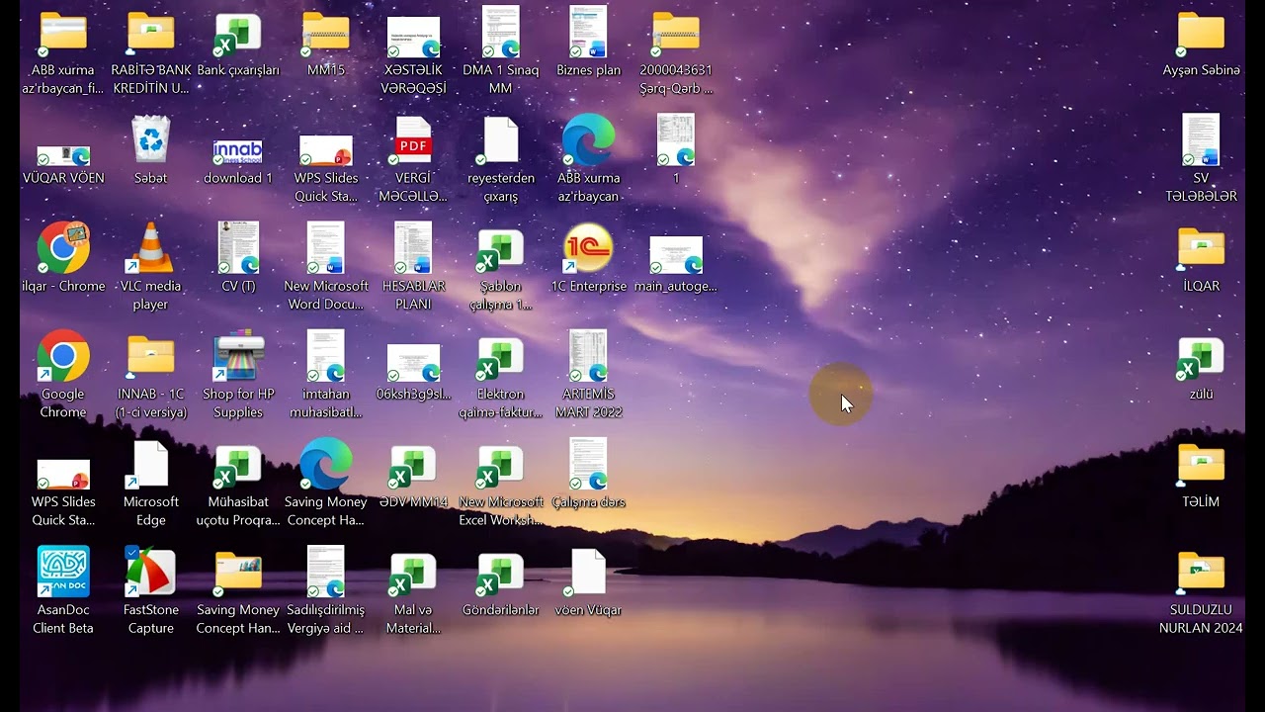Viewport: 1265px width, 712px height.
Task: Select the ABB xurma az'rbaycan Edge file
Action: tap(588, 140)
